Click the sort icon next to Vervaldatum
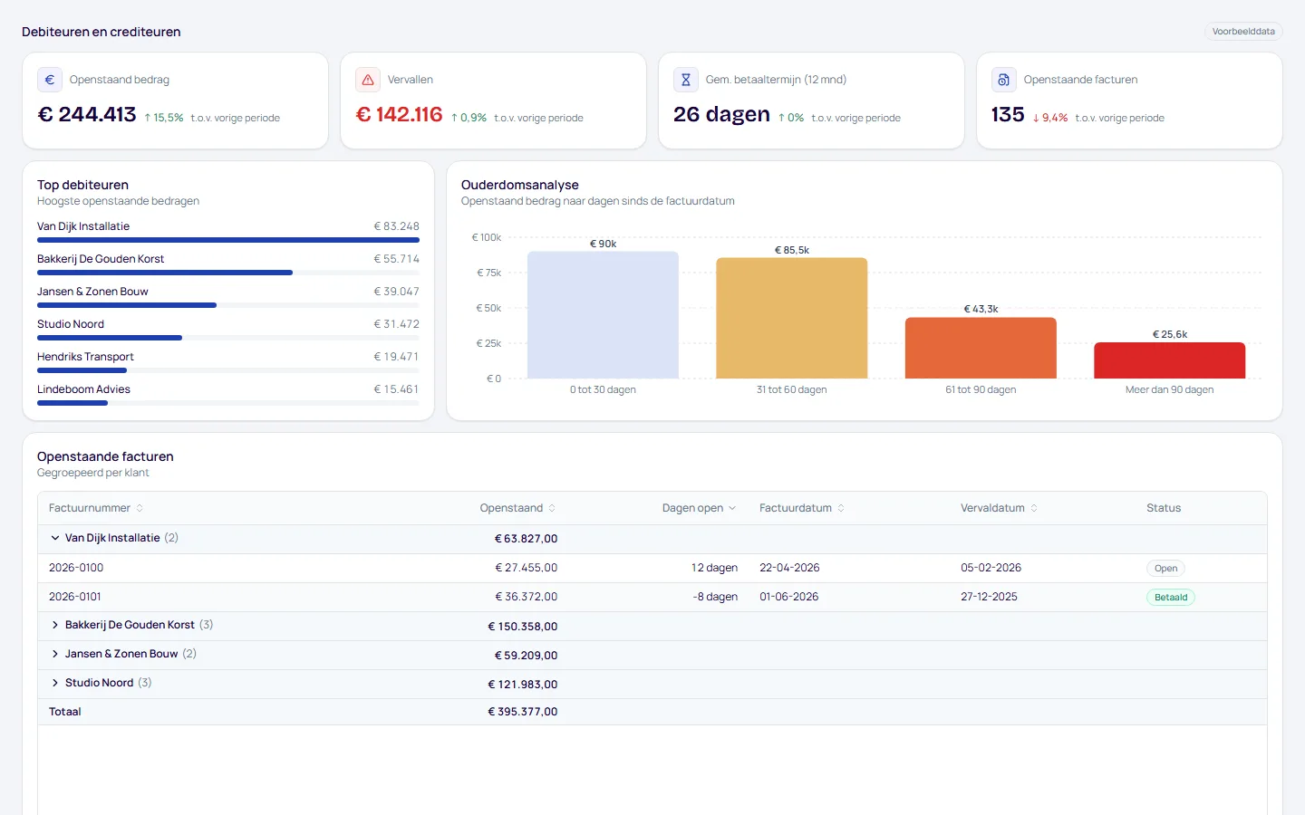Image resolution: width=1305 pixels, height=815 pixels. tap(1034, 508)
